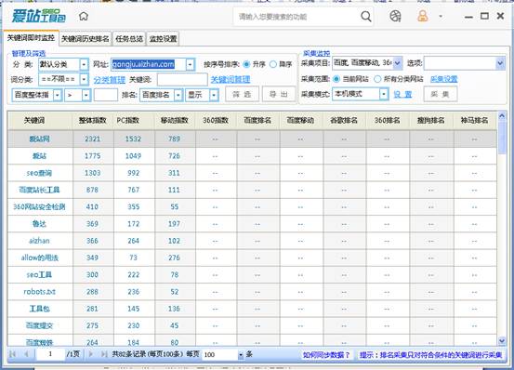This screenshot has width=514, height=370.
Task: Open the orange user account icon
Action: click(x=423, y=16)
